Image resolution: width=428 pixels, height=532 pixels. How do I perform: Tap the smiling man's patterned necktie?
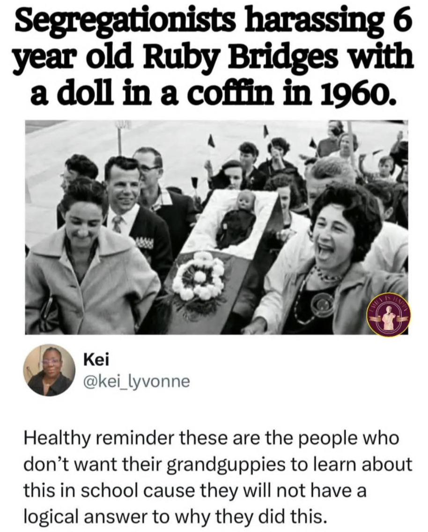pyautogui.click(x=117, y=224)
